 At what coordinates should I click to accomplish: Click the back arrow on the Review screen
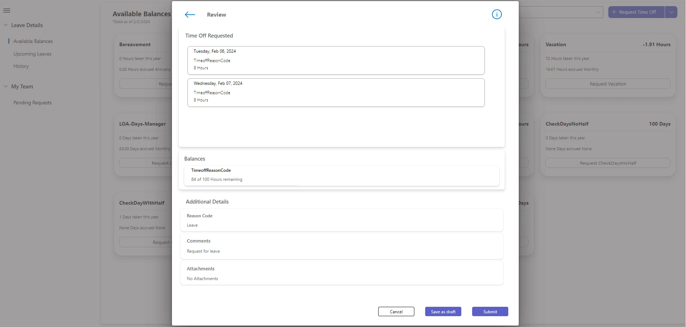click(x=190, y=14)
